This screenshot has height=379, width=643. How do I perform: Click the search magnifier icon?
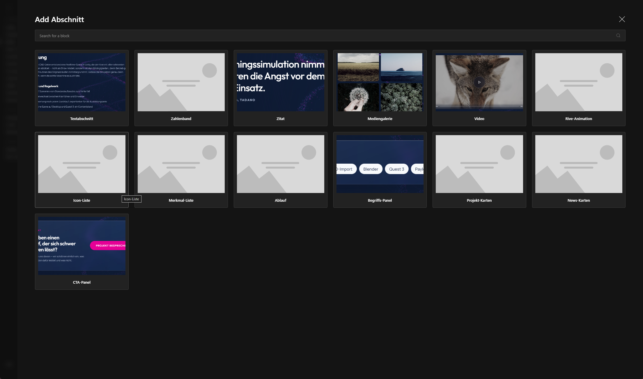(618, 35)
